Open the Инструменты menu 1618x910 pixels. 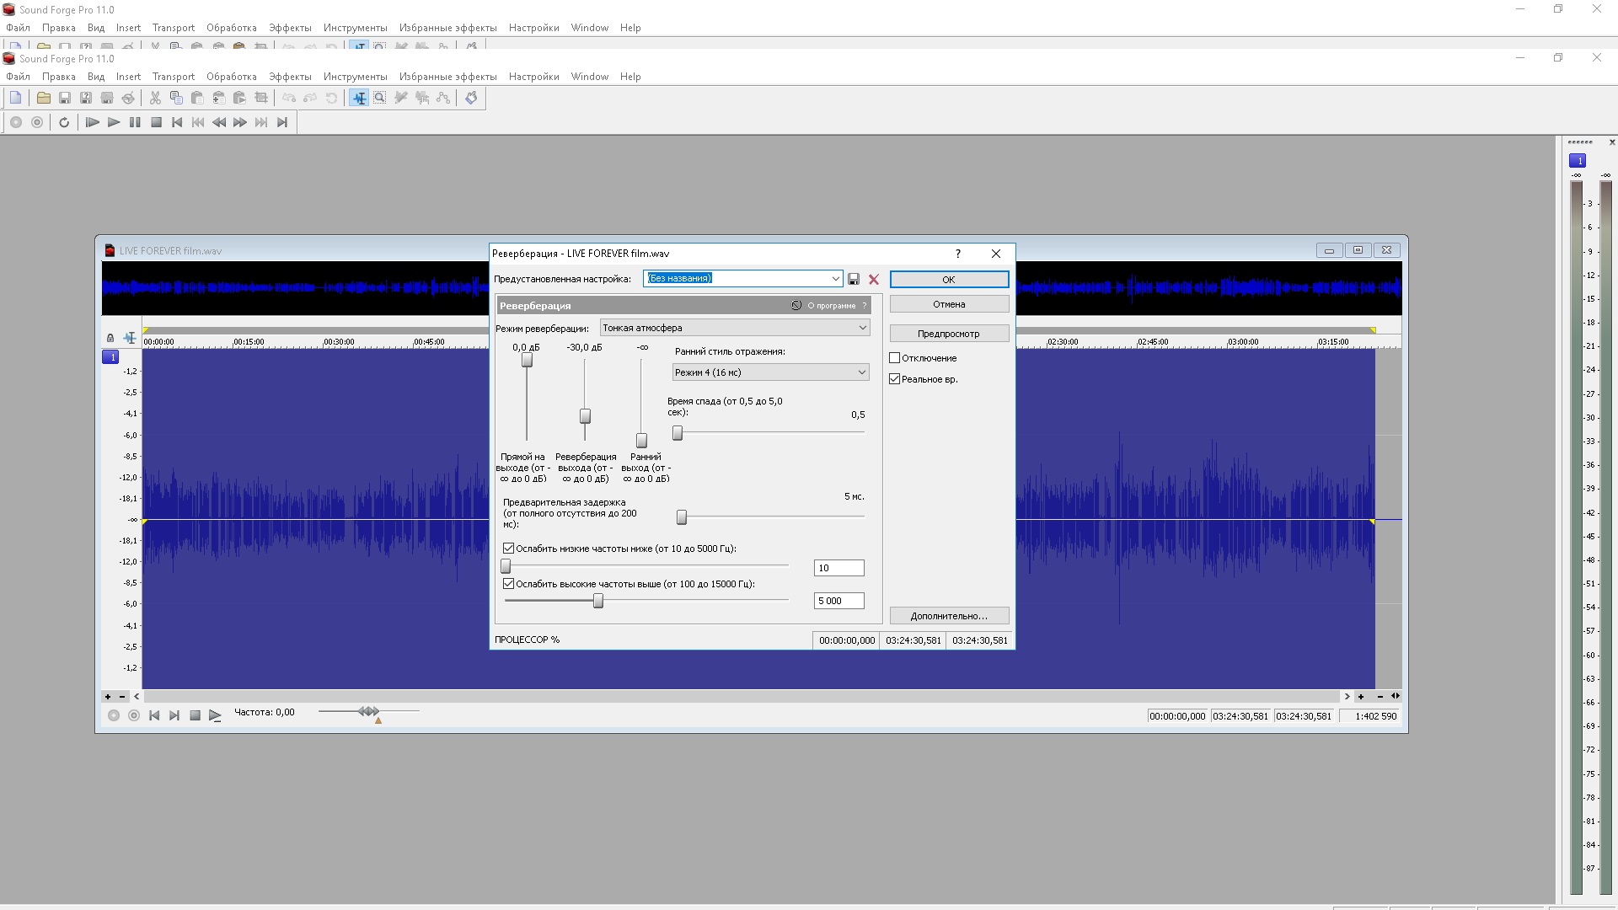[355, 77]
